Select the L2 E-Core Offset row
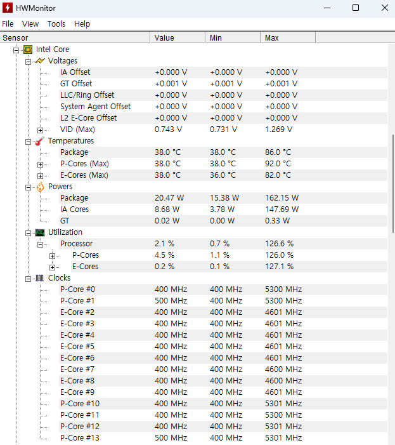Image resolution: width=395 pixels, height=445 pixels. pos(223,118)
